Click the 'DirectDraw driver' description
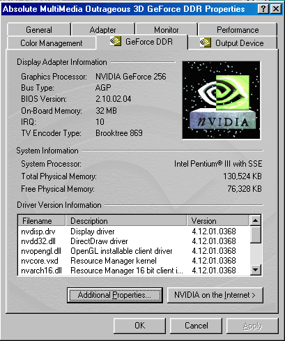285x341 pixels. (x=99, y=241)
